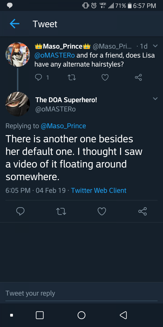Expand options chevron on Maso_Prince's tweet

click(x=155, y=46)
